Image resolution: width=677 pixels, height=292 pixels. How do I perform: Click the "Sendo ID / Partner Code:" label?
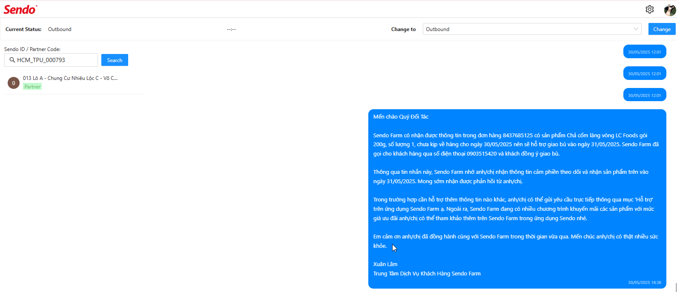[x=32, y=49]
